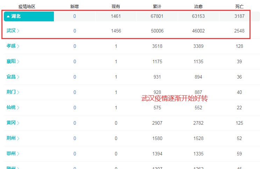Select the 湖北 region label
The height and width of the screenshot is (169, 260).
pos(16,16)
